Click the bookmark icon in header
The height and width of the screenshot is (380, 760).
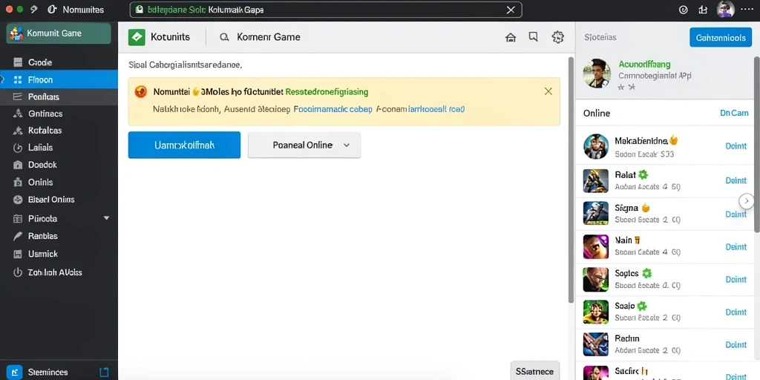click(533, 37)
